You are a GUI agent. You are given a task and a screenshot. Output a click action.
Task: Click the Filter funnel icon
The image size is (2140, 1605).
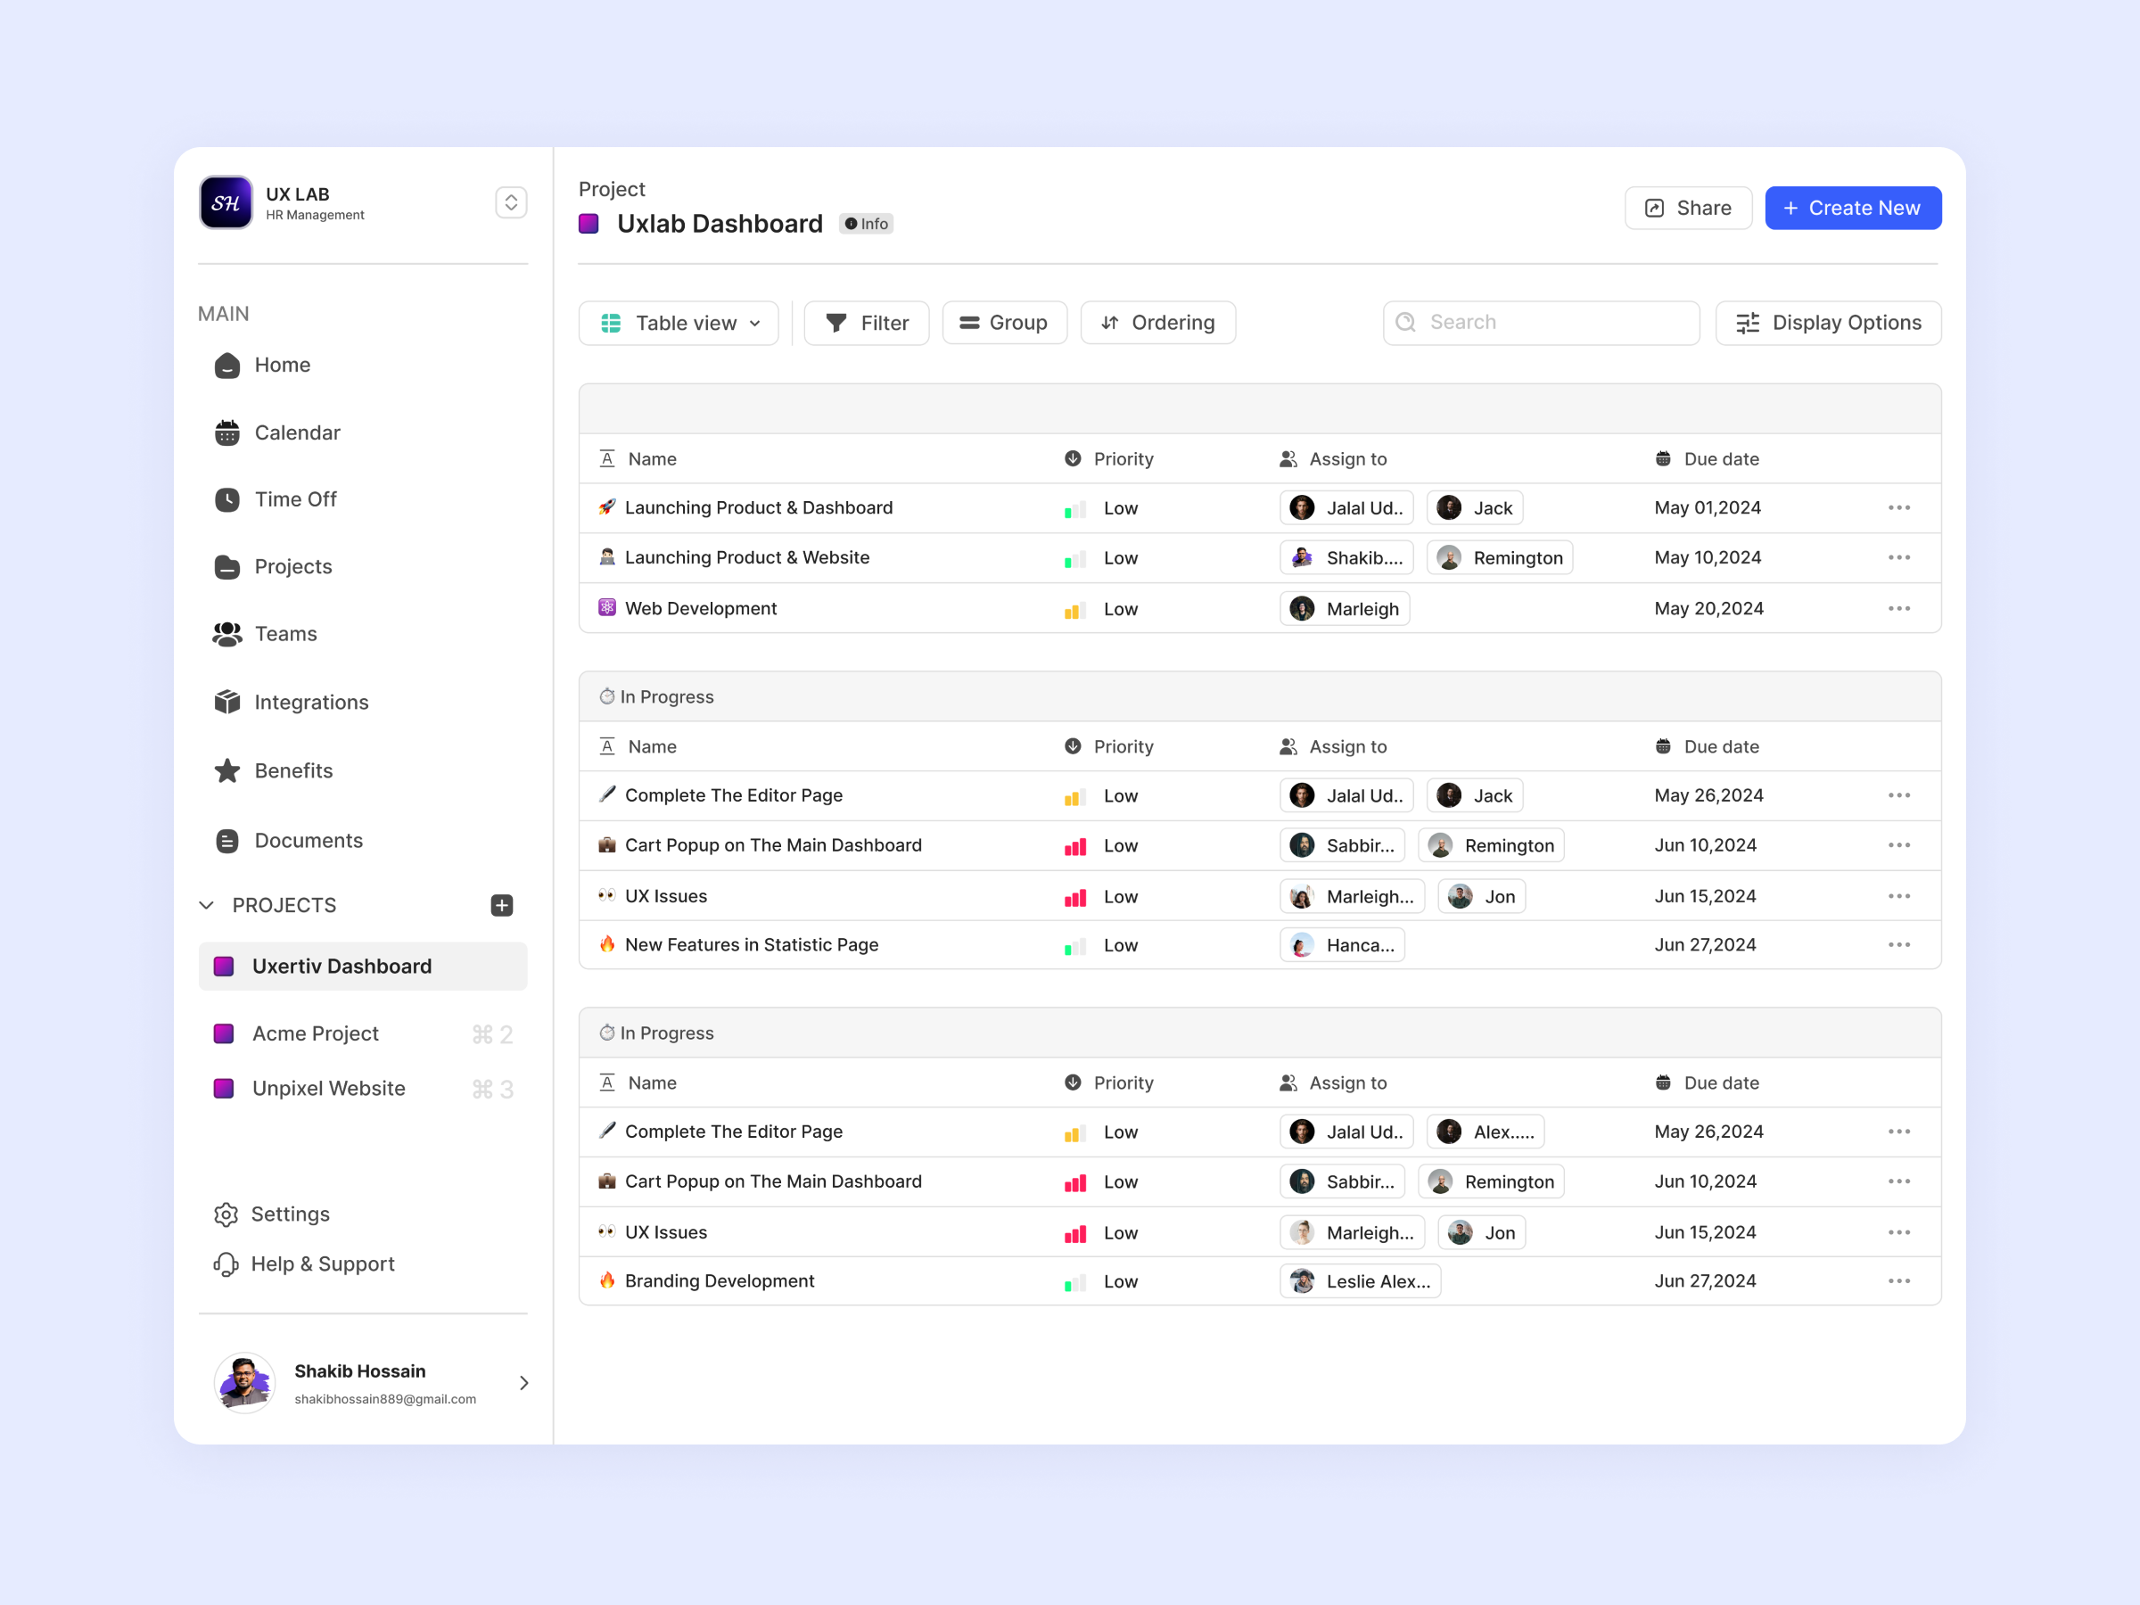(838, 322)
